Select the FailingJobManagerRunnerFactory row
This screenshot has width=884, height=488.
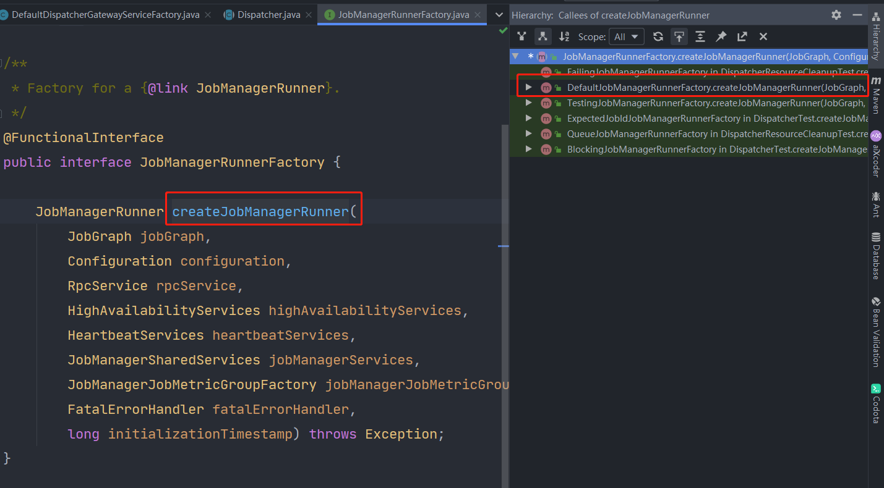(689, 72)
